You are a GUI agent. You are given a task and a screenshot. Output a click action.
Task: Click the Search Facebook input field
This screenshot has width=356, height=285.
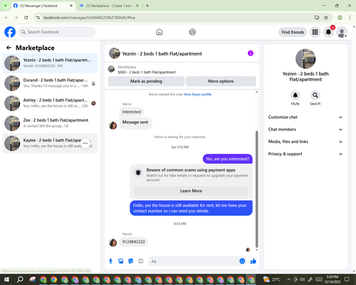point(57,32)
